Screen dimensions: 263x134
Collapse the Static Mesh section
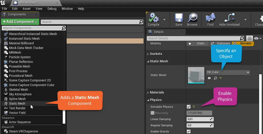point(148,62)
